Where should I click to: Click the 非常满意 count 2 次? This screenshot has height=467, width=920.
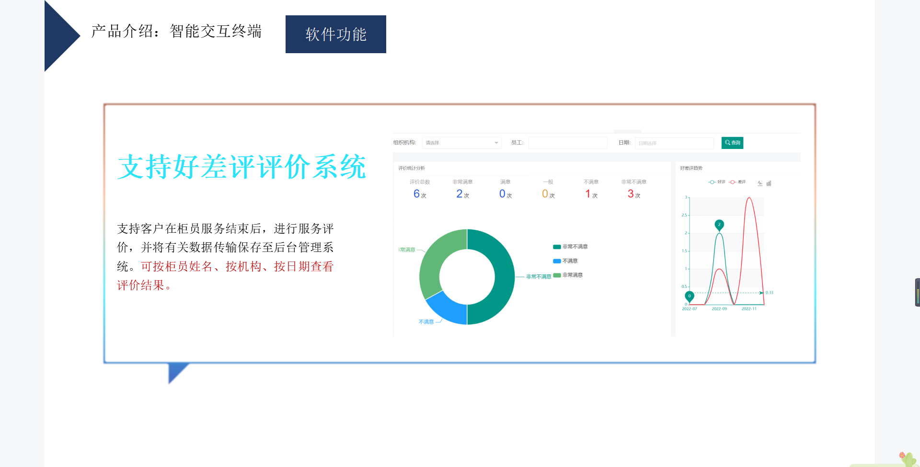point(462,194)
